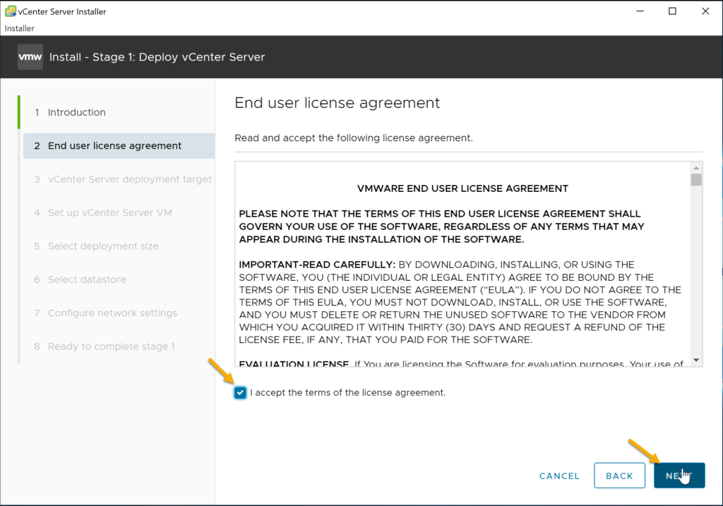The height and width of the screenshot is (506, 723).
Task: Go to Introduction step
Action: [x=76, y=112]
